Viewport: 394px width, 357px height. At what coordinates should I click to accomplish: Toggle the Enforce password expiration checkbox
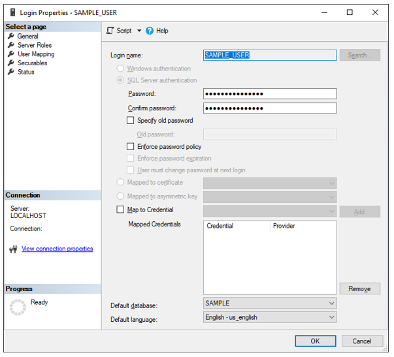point(131,158)
